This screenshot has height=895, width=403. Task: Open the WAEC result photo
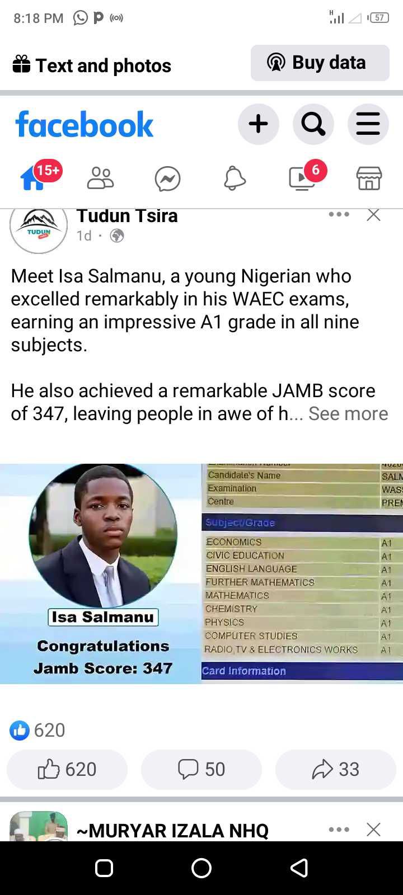pyautogui.click(x=302, y=573)
